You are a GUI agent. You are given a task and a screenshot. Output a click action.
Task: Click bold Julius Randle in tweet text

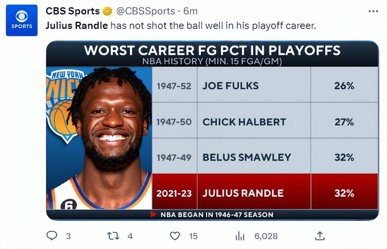point(77,25)
